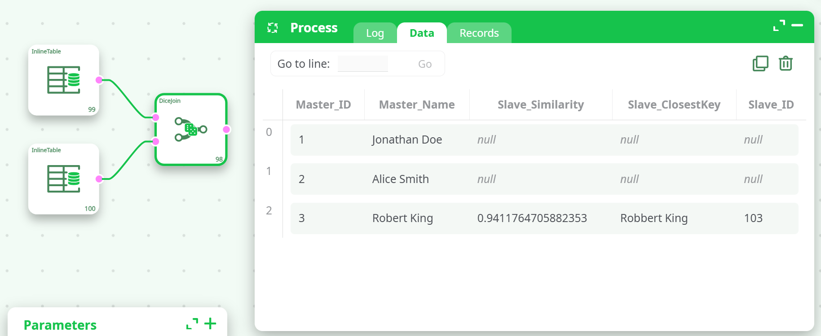Click the DiceJoin output port

227,130
